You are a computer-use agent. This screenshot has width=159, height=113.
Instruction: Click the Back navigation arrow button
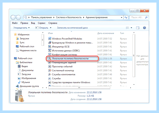pos(13,17)
